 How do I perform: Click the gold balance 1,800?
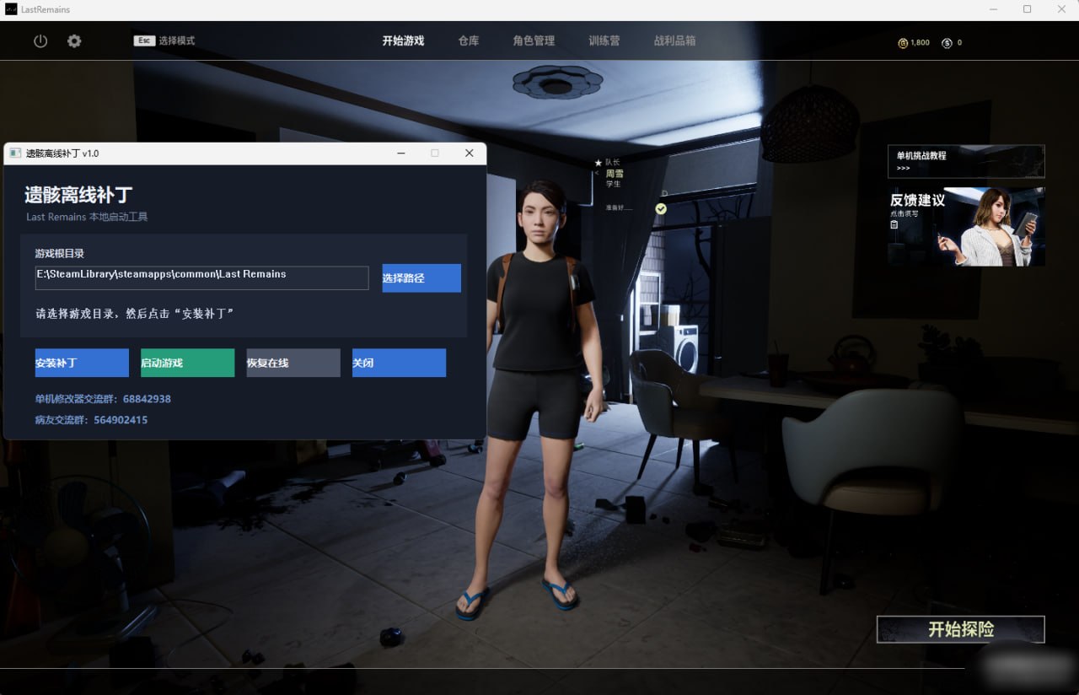920,42
